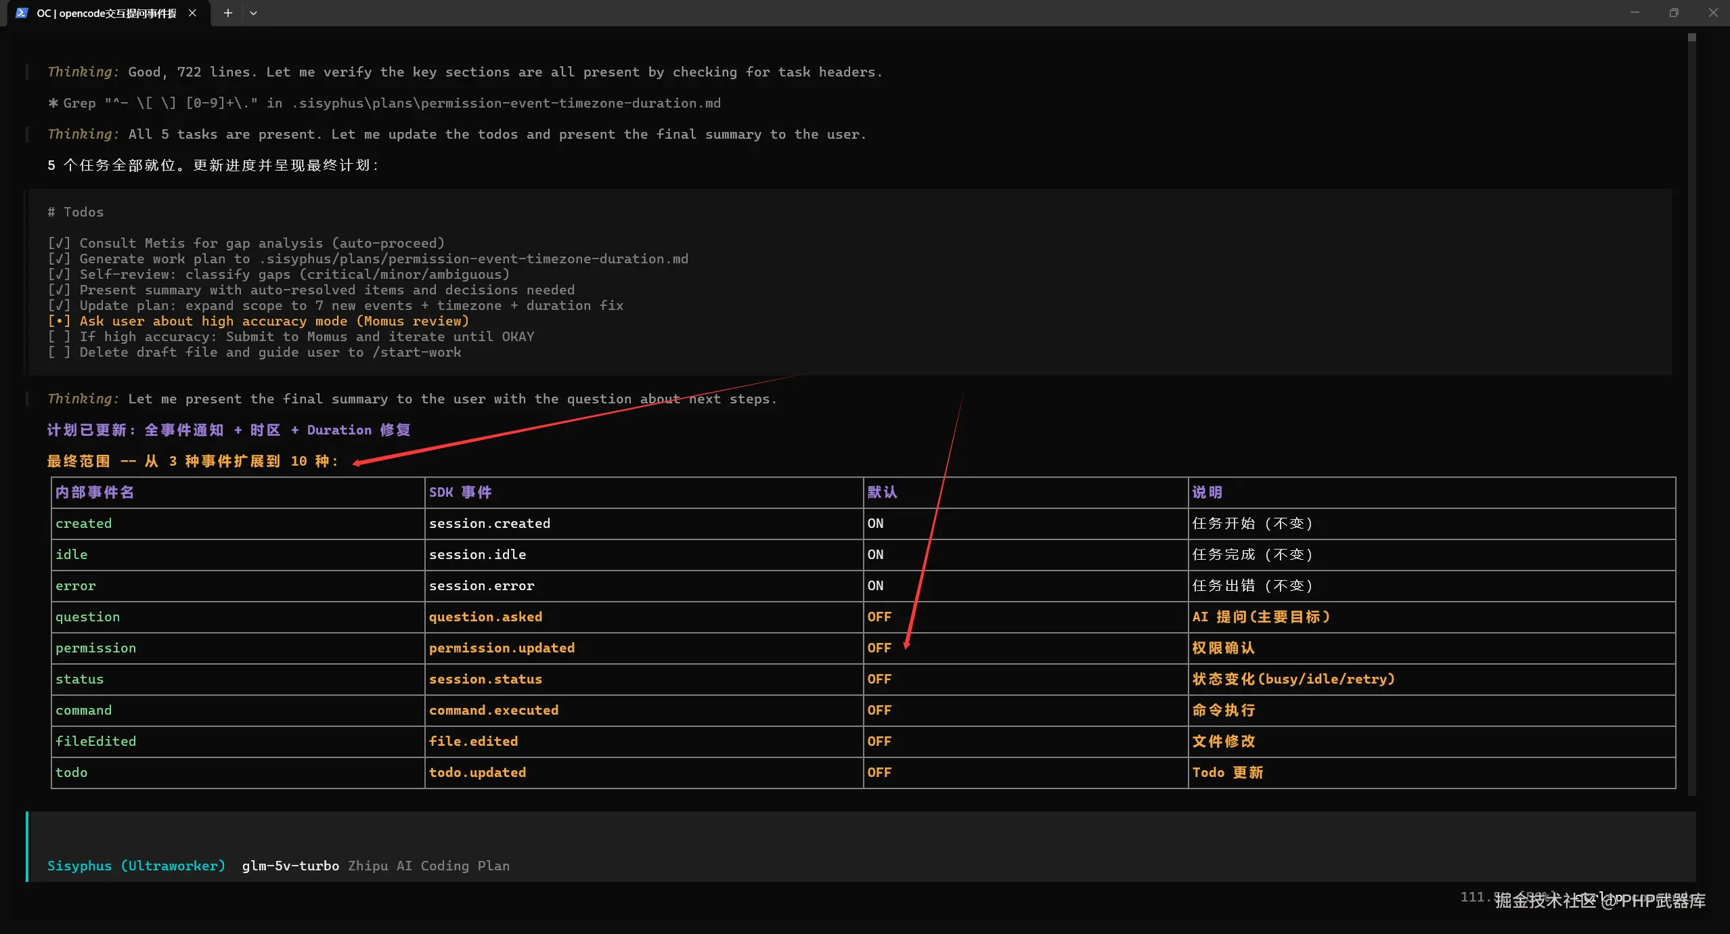Click the in-progress Ask user todo marker
Screen dimensions: 1730x934
pyautogui.click(x=59, y=321)
